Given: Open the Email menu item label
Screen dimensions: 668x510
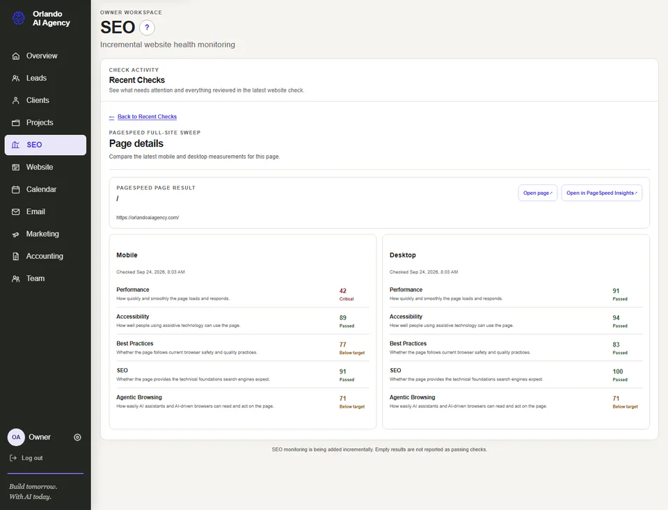Looking at the screenshot, I should point(35,212).
